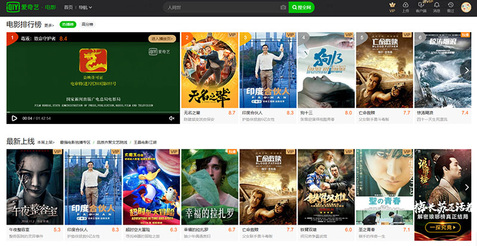This screenshot has height=246, width=477.
Task: Switch to the 热播榜 tab
Action: click(68, 24)
